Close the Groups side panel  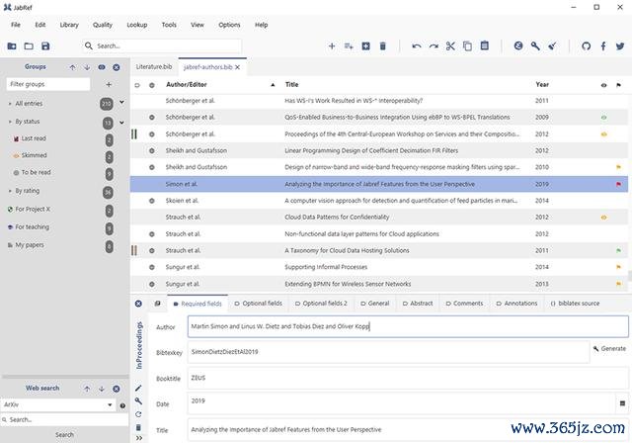click(117, 67)
